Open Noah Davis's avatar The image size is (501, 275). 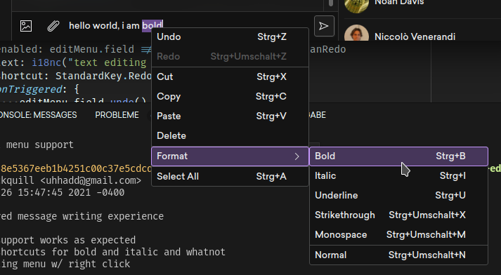[356, 6]
